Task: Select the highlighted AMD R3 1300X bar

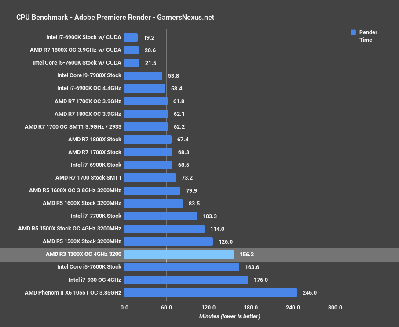Action: 179,254
